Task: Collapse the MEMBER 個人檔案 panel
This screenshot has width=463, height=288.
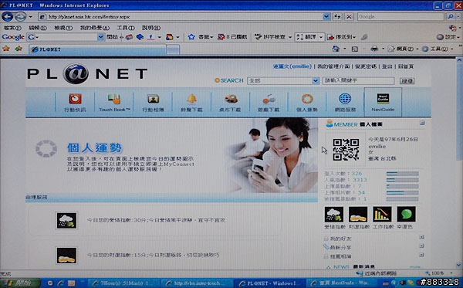Action: coord(422,123)
